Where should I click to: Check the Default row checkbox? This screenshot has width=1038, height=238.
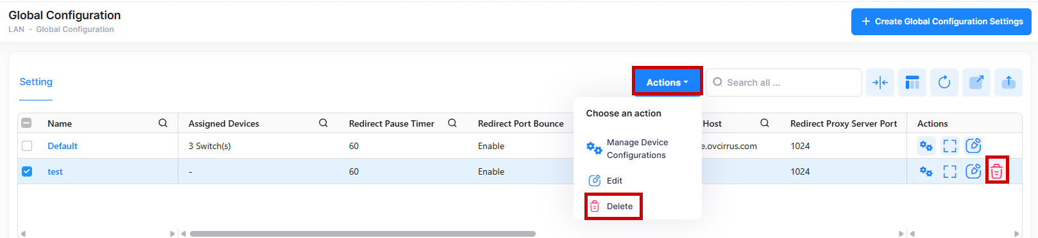coord(27,146)
